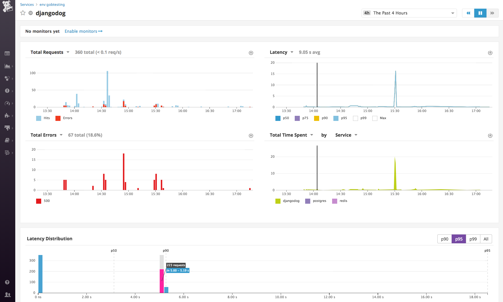
Task: Toggle the p99 legend checkbox on Latency chart
Action: click(x=355, y=118)
